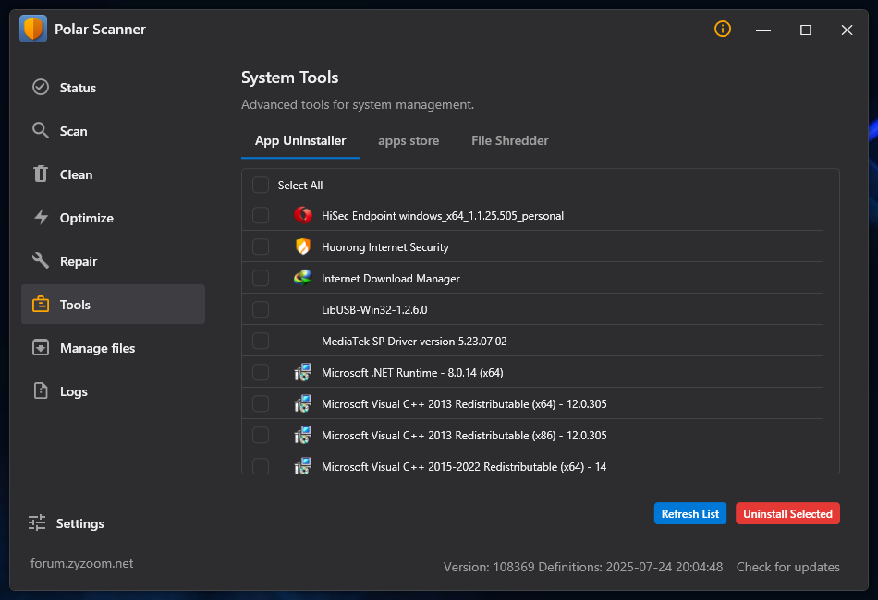Switch to the File Shredder tab

point(509,141)
